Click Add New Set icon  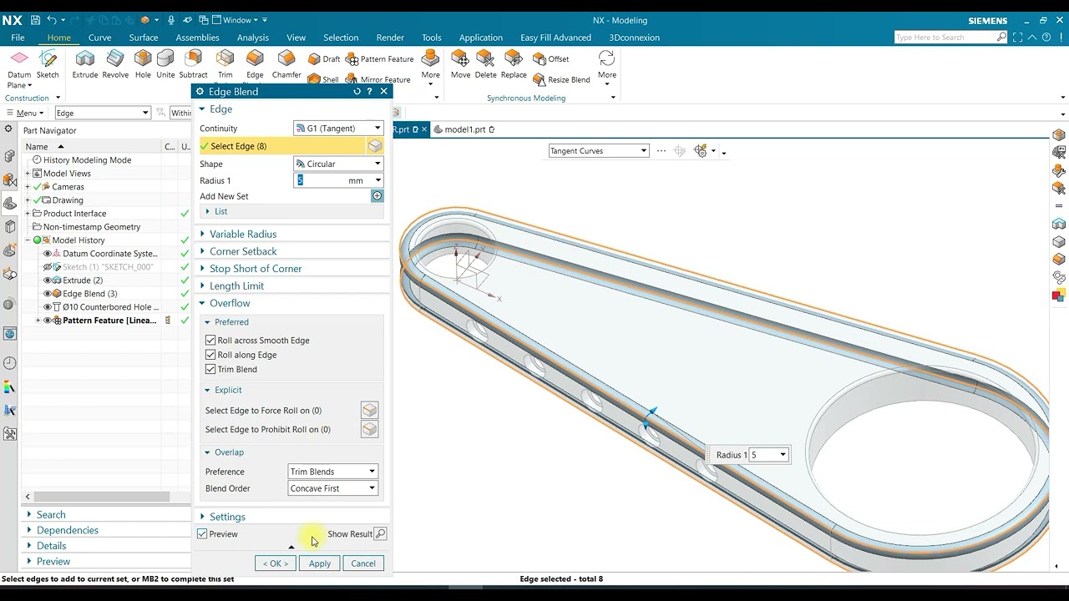pos(377,196)
